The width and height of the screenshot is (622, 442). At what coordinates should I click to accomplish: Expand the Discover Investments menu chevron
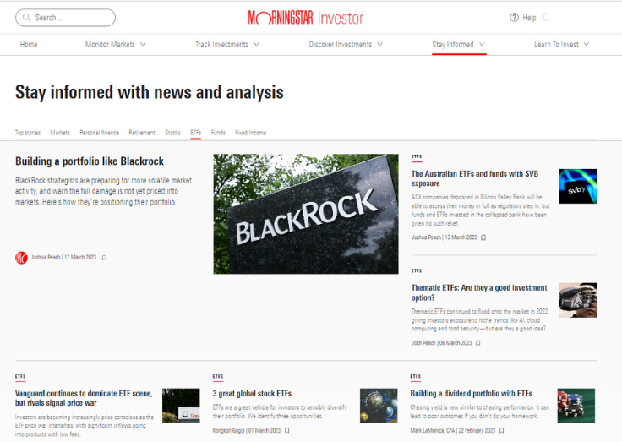pyautogui.click(x=379, y=45)
